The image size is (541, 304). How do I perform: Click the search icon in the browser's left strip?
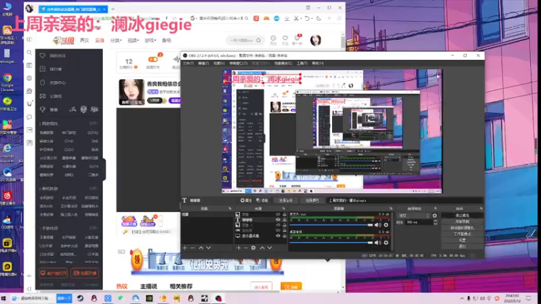[29, 53]
